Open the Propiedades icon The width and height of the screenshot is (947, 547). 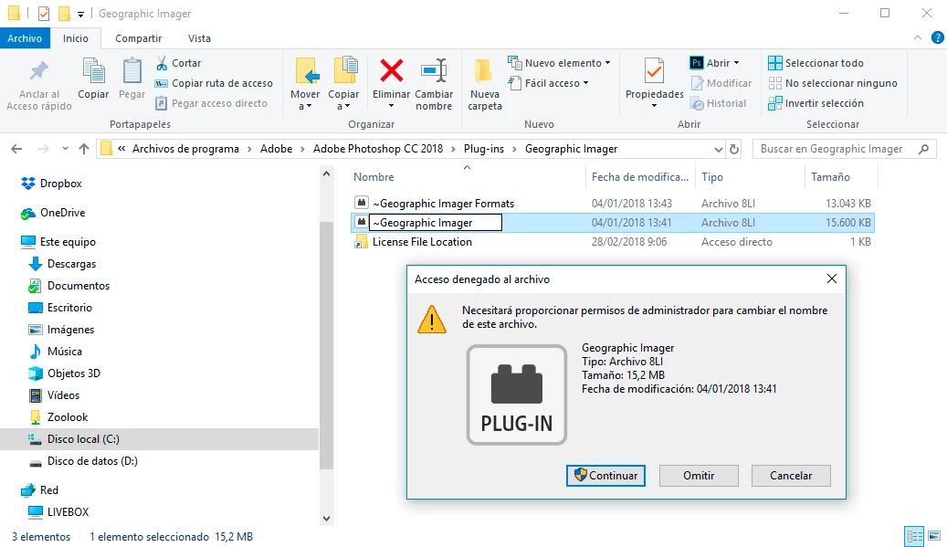[x=654, y=72]
